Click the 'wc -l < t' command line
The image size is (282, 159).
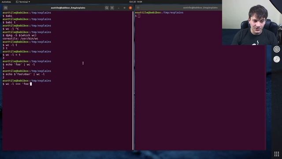pyautogui.click(x=11, y=55)
